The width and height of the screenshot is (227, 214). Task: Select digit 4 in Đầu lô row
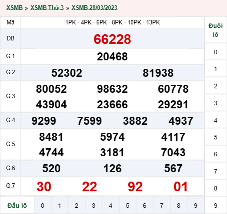click(110, 206)
